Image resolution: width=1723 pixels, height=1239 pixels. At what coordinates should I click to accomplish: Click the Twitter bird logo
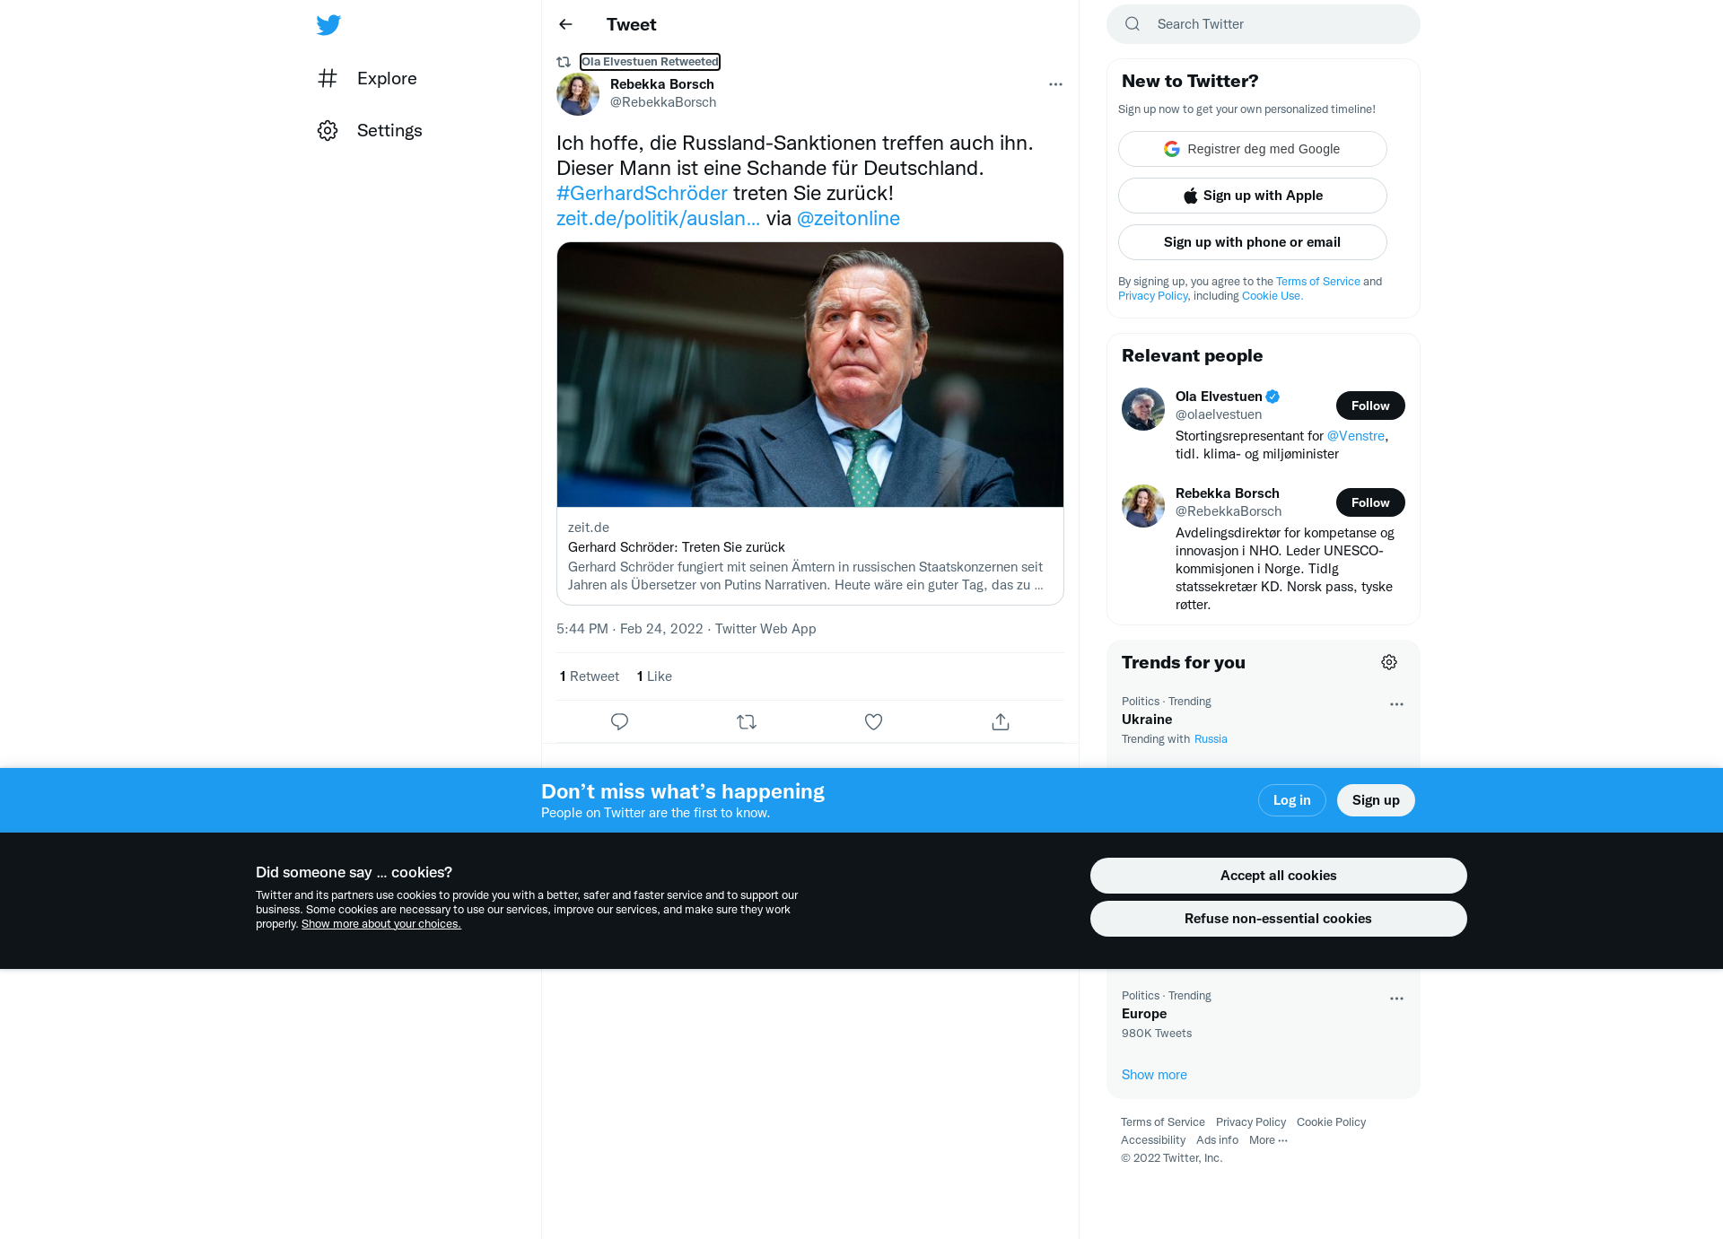coord(328,24)
